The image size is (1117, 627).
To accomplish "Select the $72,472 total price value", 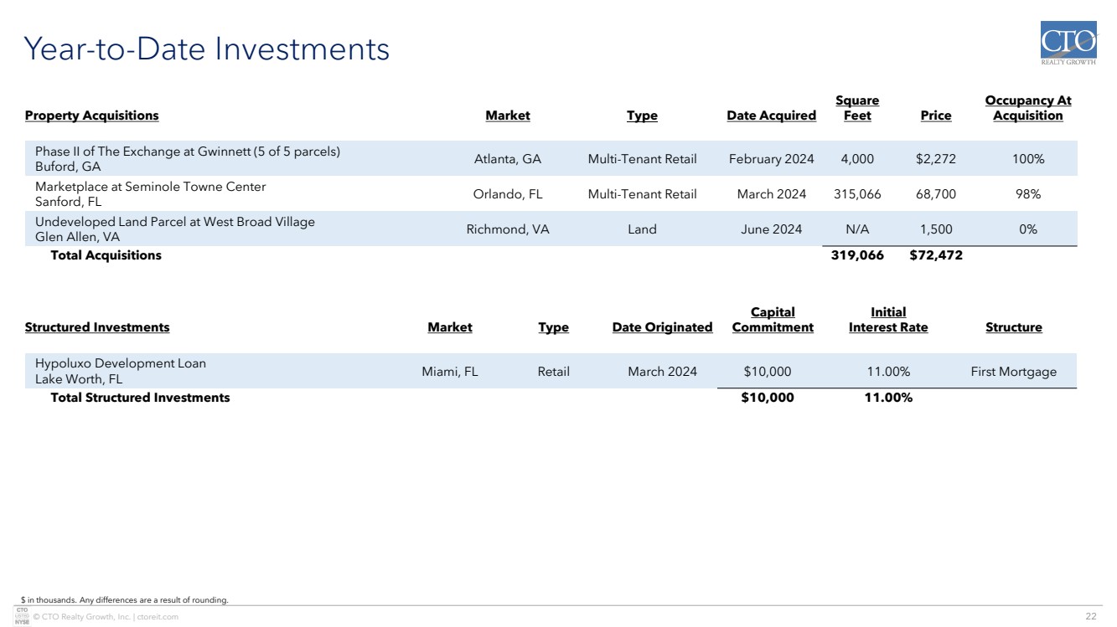I will tap(935, 255).
